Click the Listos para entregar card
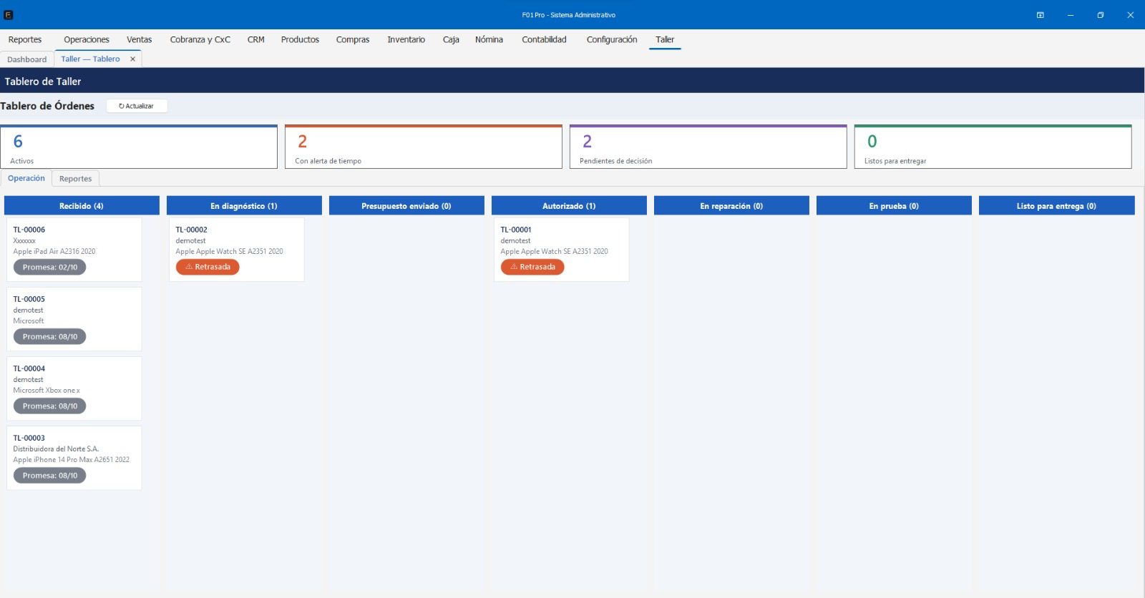Viewport: 1145px width, 598px height. click(993, 147)
